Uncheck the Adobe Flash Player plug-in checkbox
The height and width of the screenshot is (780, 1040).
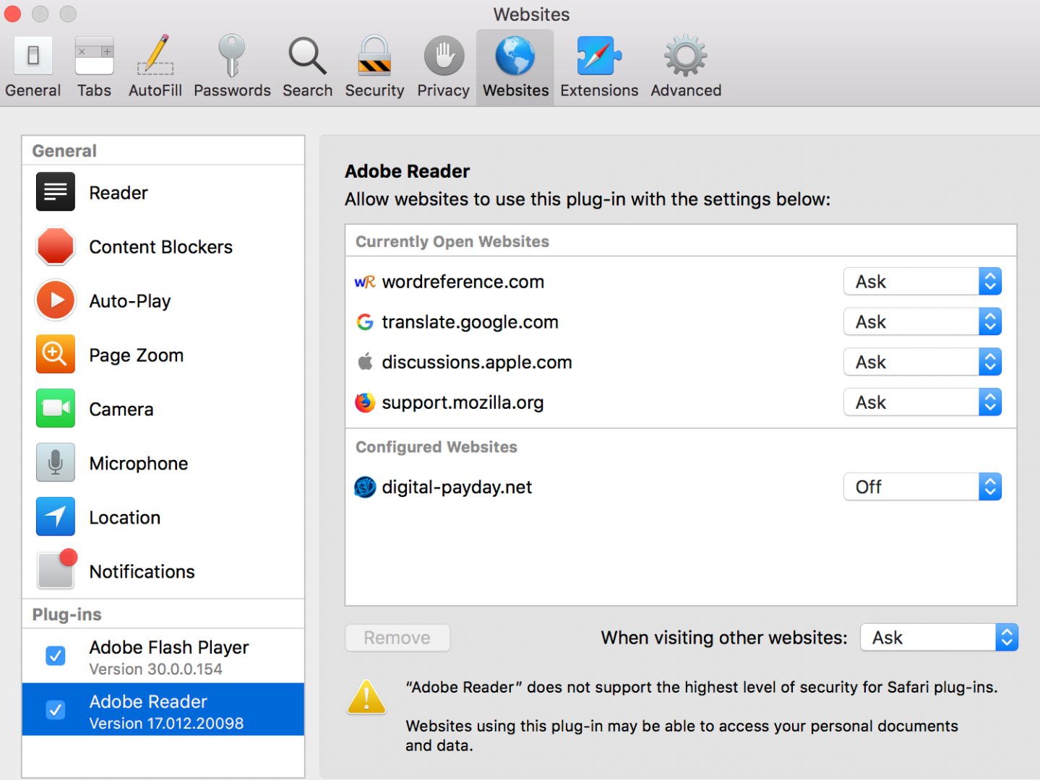click(56, 656)
